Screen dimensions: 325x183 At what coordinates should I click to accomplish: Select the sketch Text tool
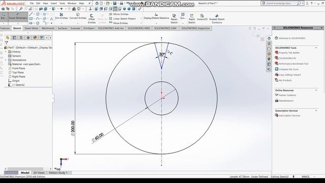pos(51,19)
